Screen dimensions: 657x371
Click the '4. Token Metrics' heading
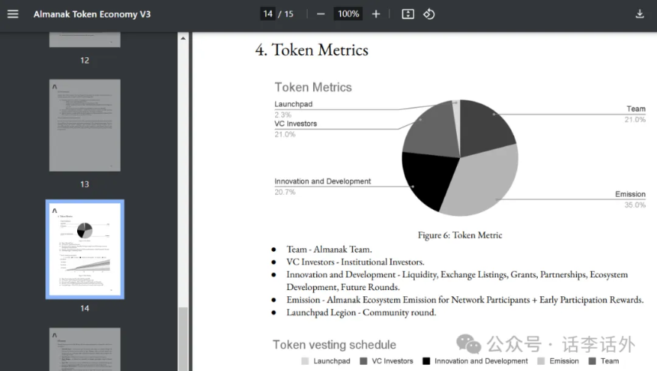(312, 50)
